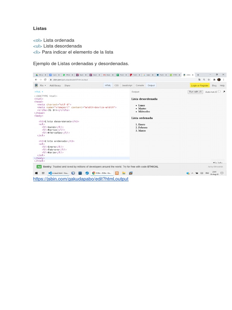Toggle the Output panel tab

(x=151, y=85)
